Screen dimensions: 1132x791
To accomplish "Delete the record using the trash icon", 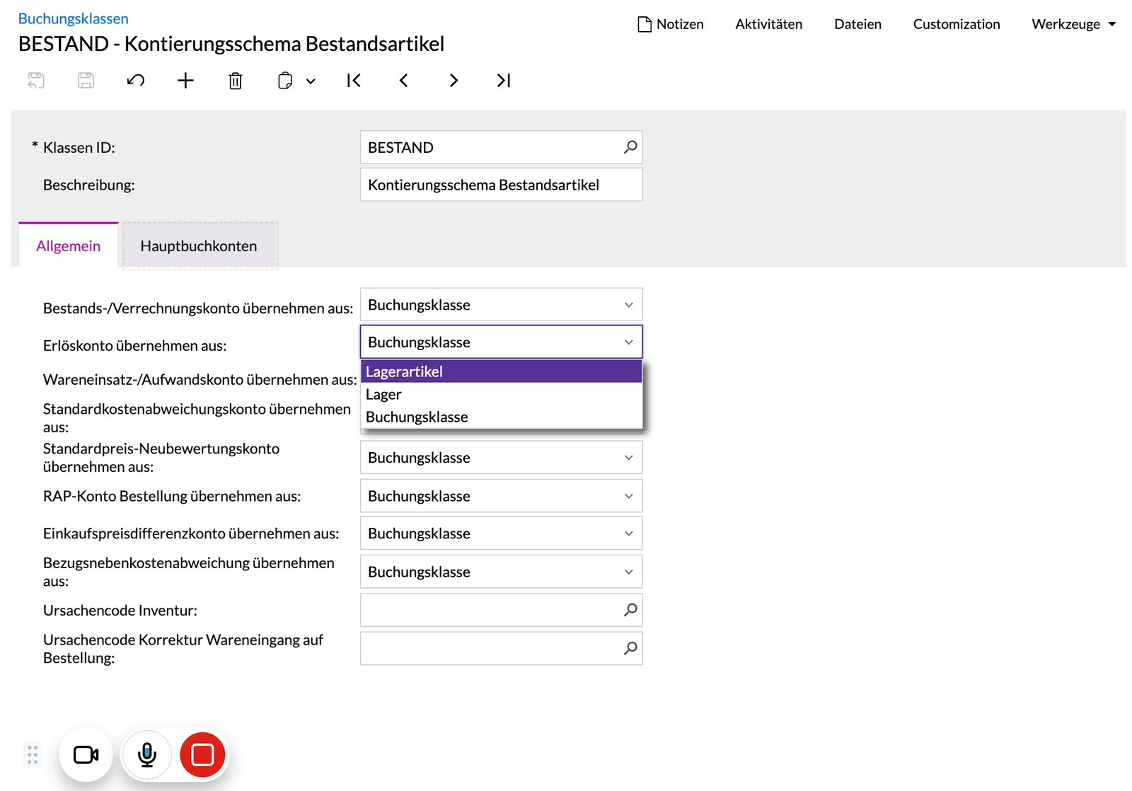I will 236,81.
